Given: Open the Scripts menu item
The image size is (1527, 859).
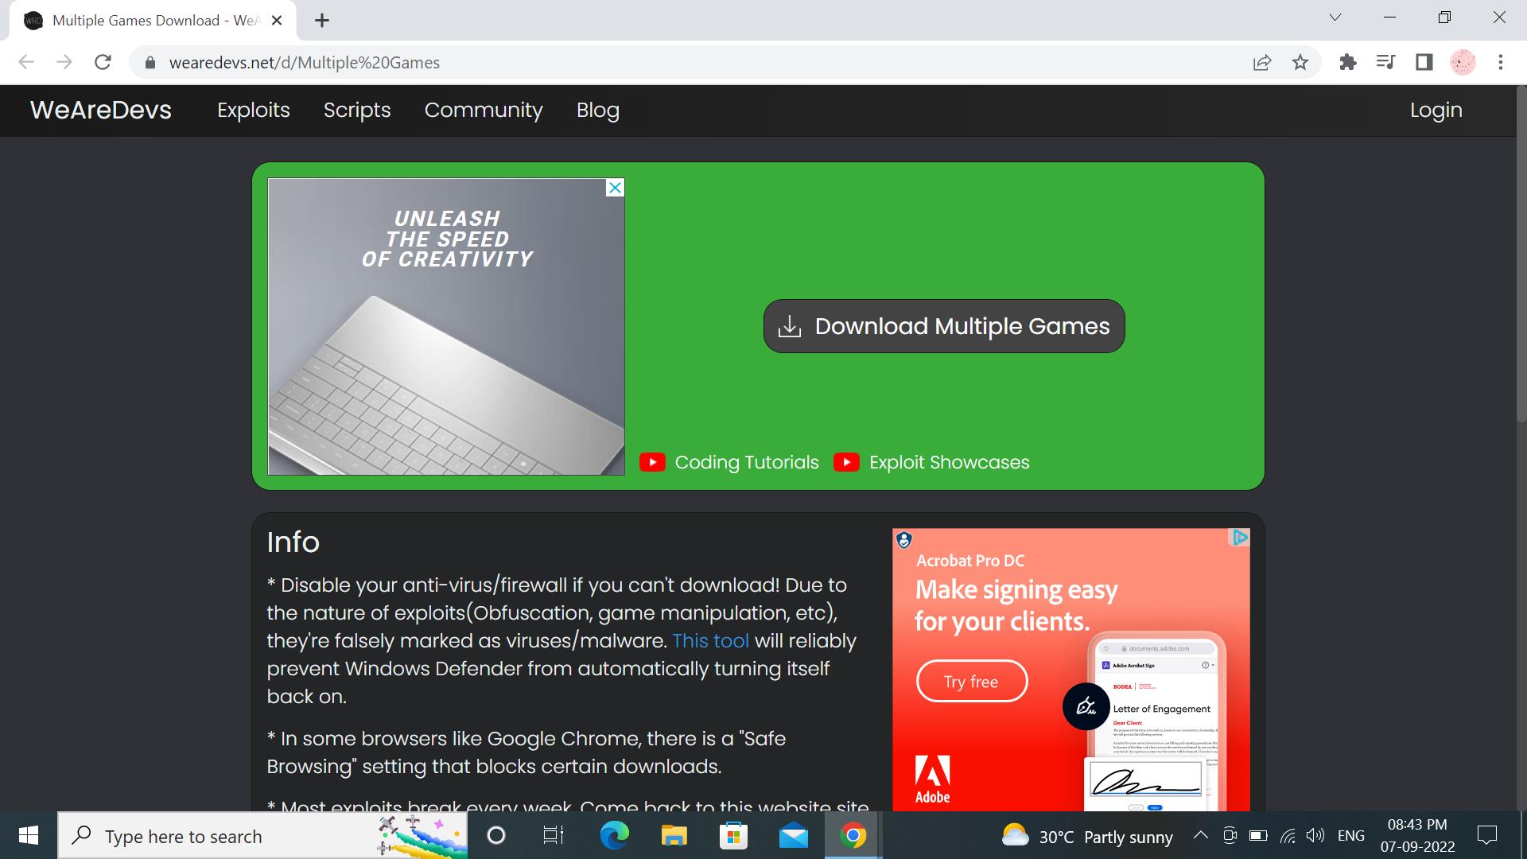Looking at the screenshot, I should [x=357, y=110].
